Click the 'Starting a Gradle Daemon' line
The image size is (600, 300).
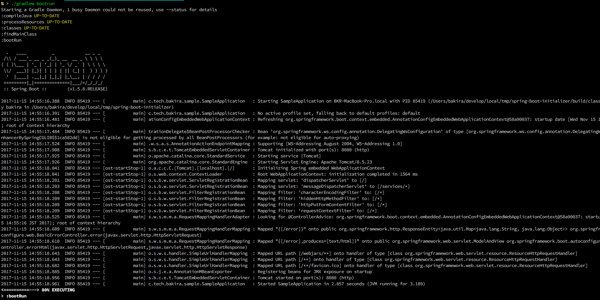tap(109, 10)
